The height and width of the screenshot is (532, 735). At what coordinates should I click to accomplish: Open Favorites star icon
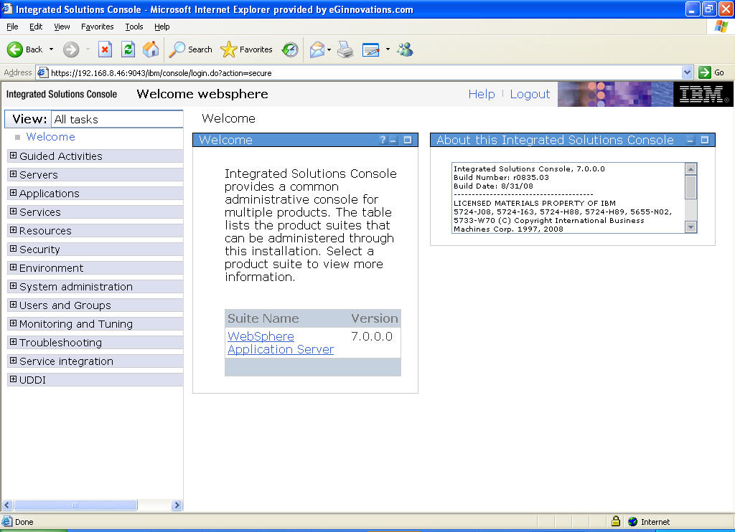click(x=229, y=49)
